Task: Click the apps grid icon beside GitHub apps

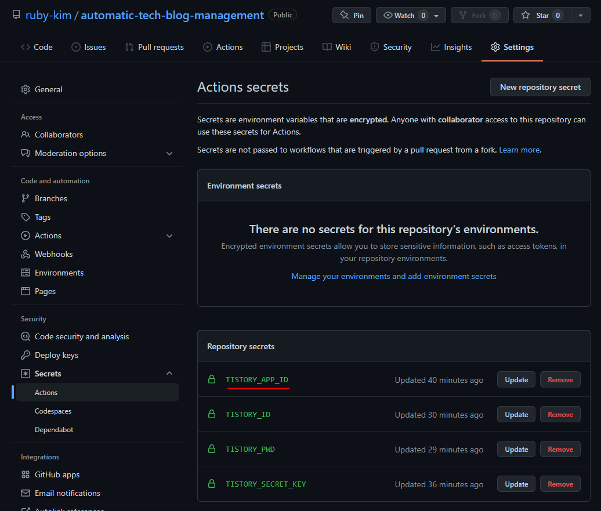Action: (26, 474)
